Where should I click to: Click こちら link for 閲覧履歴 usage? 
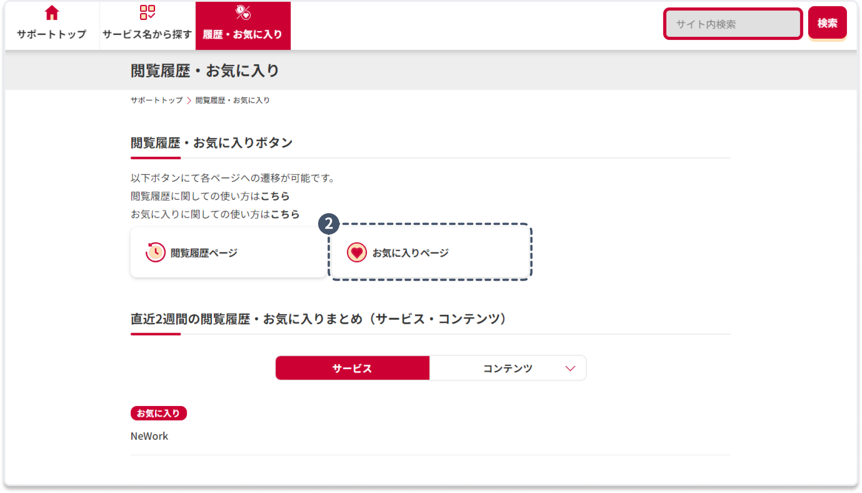coord(275,196)
